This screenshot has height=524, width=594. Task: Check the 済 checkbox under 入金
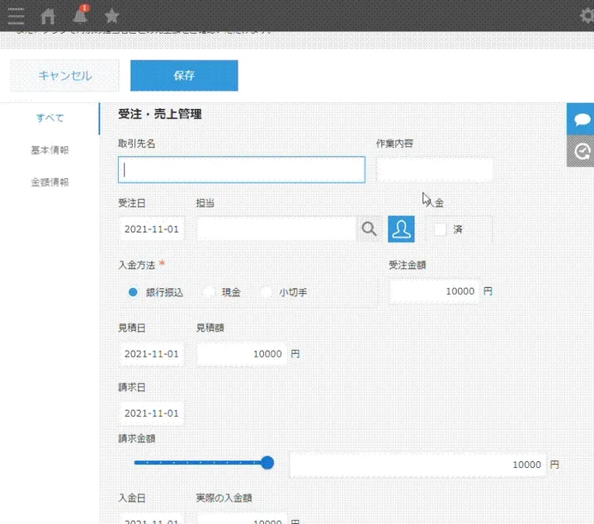pos(441,229)
